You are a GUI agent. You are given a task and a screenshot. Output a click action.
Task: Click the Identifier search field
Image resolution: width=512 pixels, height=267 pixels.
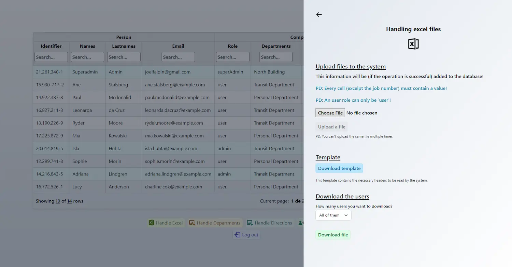(51, 57)
